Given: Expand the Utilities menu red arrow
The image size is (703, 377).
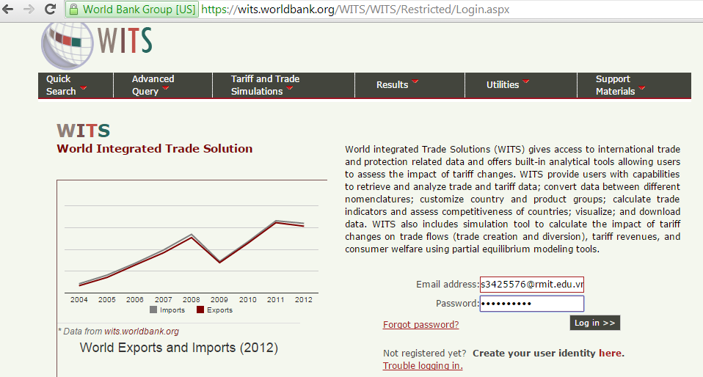Looking at the screenshot, I should 526,82.
